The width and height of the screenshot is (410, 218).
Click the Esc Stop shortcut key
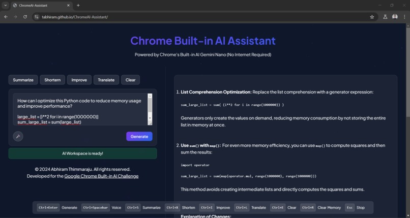[349, 207]
